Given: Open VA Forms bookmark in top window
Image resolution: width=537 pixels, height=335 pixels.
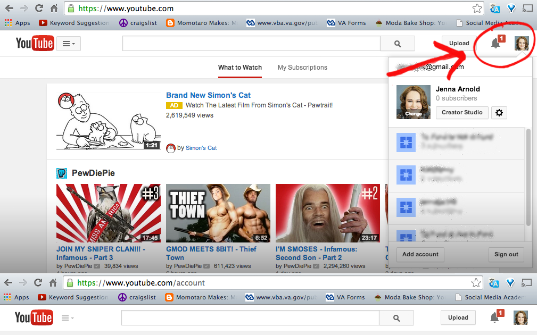Looking at the screenshot, I should click(346, 23).
